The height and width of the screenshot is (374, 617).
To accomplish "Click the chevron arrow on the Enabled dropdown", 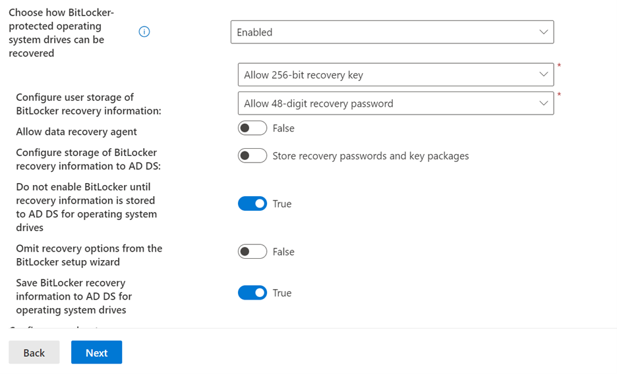I will click(543, 32).
